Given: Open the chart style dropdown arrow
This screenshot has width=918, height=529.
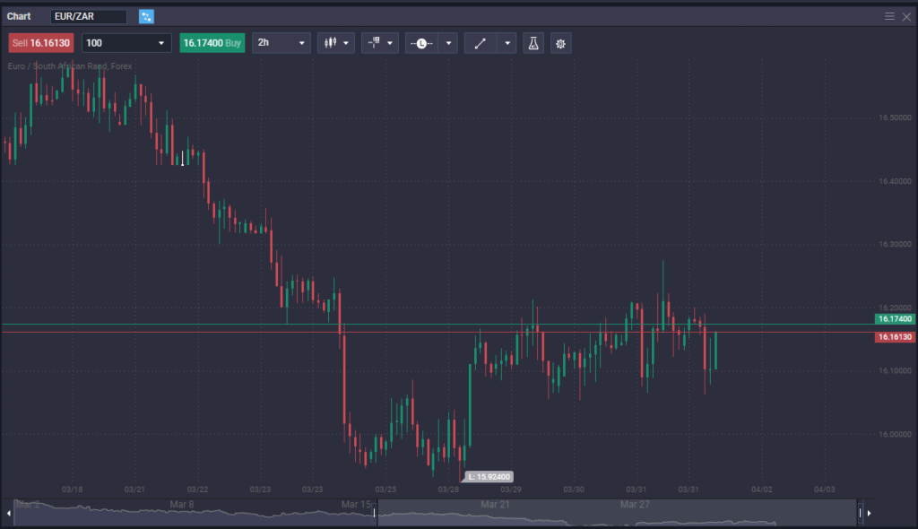Looking at the screenshot, I should pyautogui.click(x=346, y=42).
